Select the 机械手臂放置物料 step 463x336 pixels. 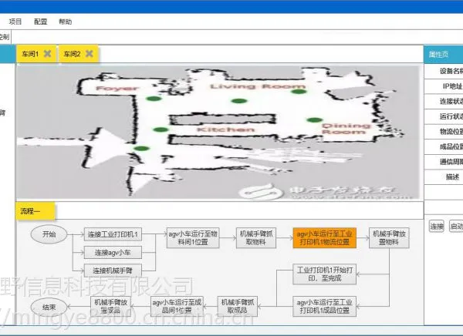(x=389, y=238)
